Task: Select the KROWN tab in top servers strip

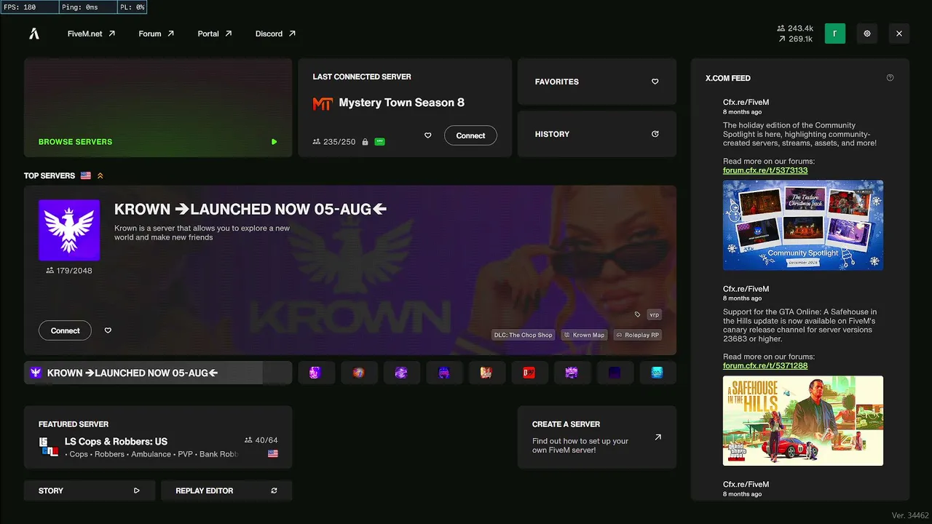Action: 158,373
